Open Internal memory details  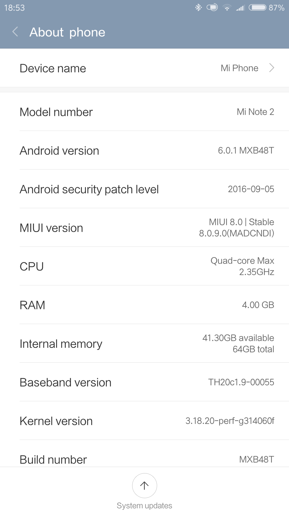pyautogui.click(x=144, y=343)
